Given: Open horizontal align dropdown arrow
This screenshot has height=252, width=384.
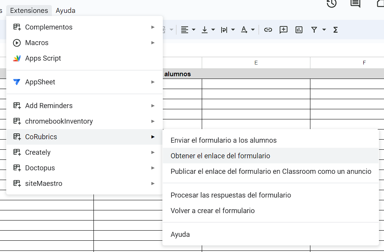Looking at the screenshot, I should coord(194,30).
